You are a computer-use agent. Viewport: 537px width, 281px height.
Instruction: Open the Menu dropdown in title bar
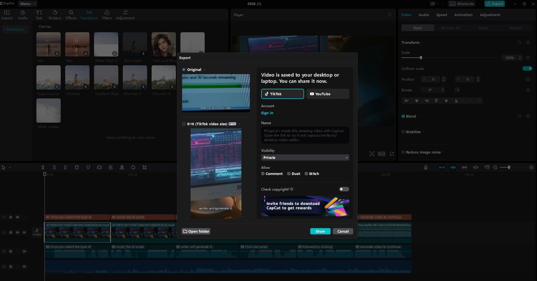click(x=27, y=4)
